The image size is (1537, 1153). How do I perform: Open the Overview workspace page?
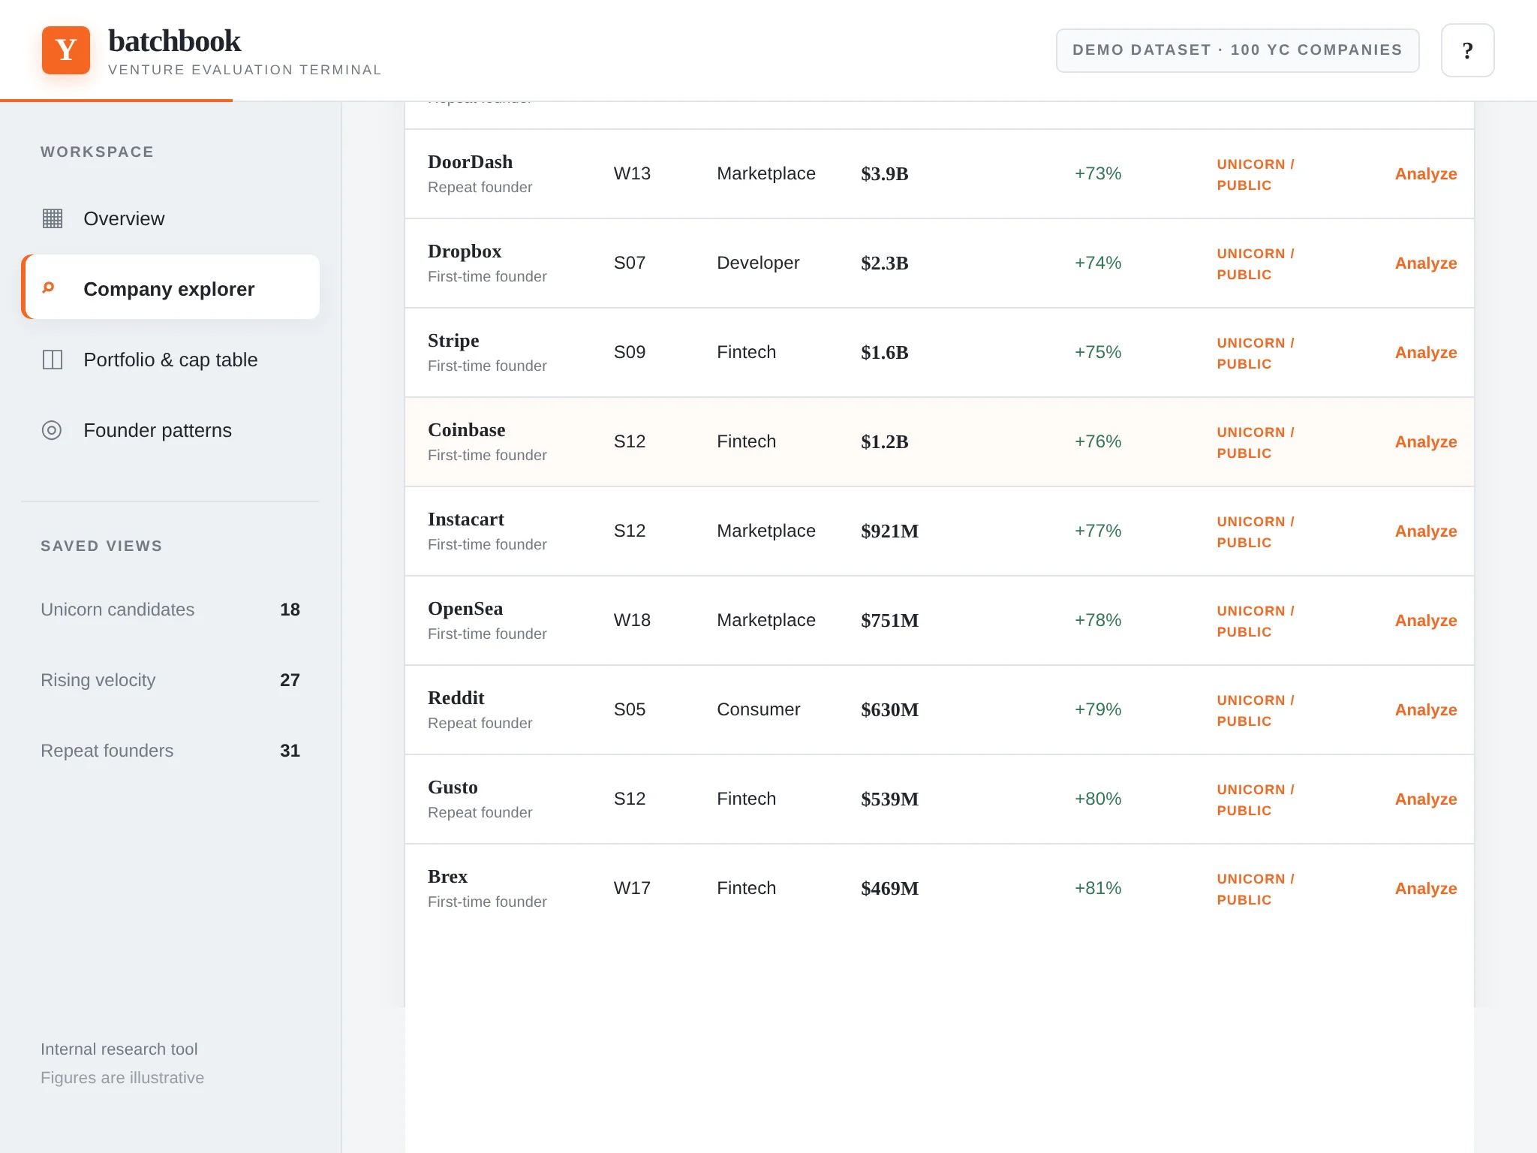pyautogui.click(x=170, y=218)
